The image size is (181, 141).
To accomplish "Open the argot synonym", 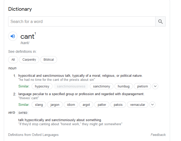I will click(x=86, y=105).
